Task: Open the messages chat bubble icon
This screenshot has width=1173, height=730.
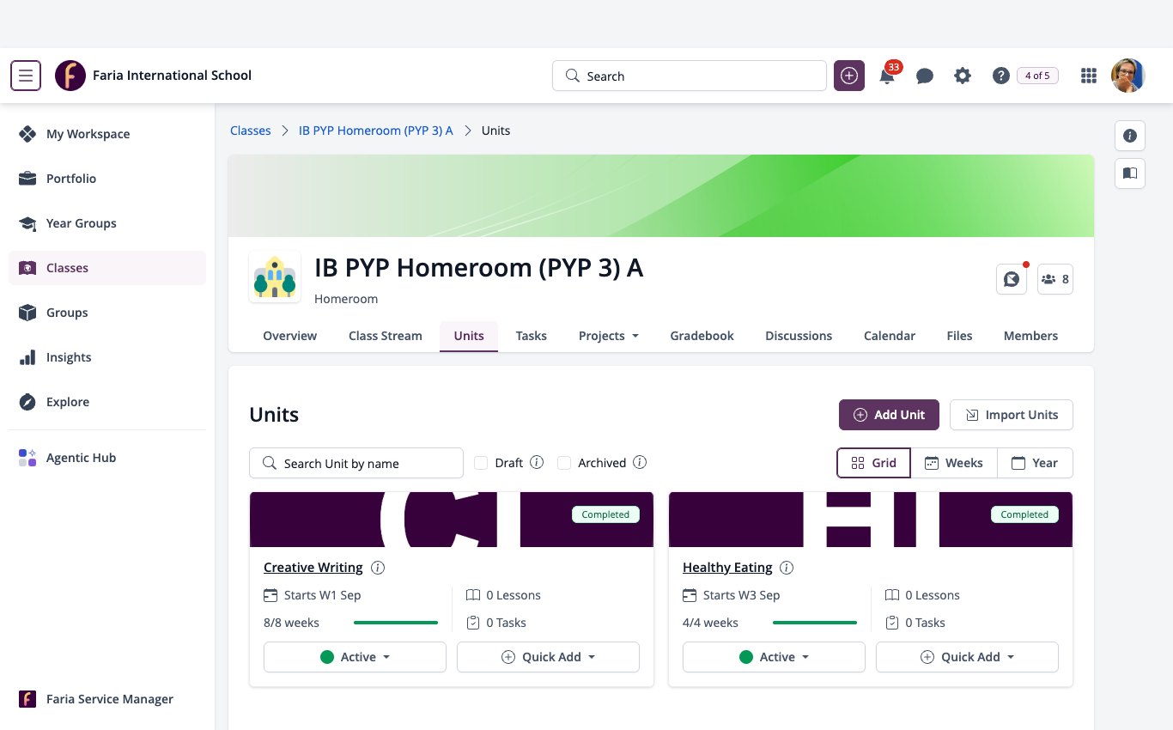Action: [x=925, y=76]
